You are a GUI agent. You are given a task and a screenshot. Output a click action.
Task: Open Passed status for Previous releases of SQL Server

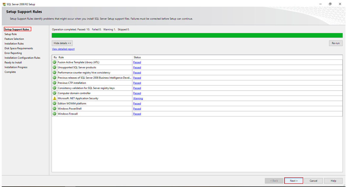(x=137, y=78)
